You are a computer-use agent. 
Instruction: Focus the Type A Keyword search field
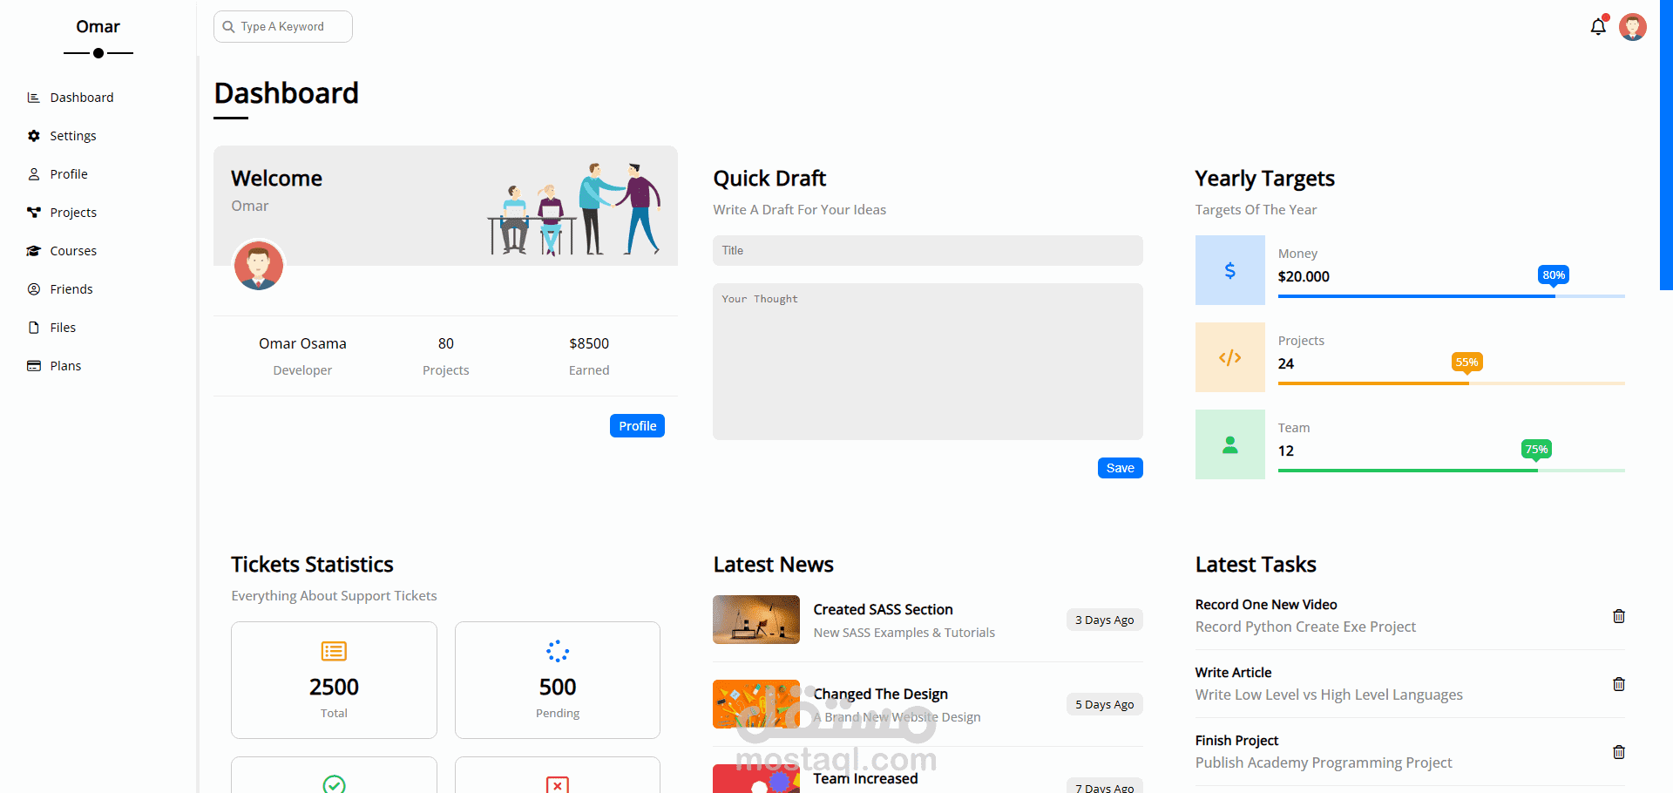283,27
